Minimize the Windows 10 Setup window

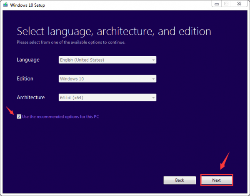(x=217, y=4)
